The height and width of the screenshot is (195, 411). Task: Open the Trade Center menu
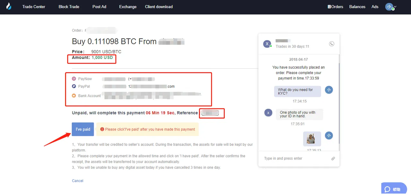[34, 7]
